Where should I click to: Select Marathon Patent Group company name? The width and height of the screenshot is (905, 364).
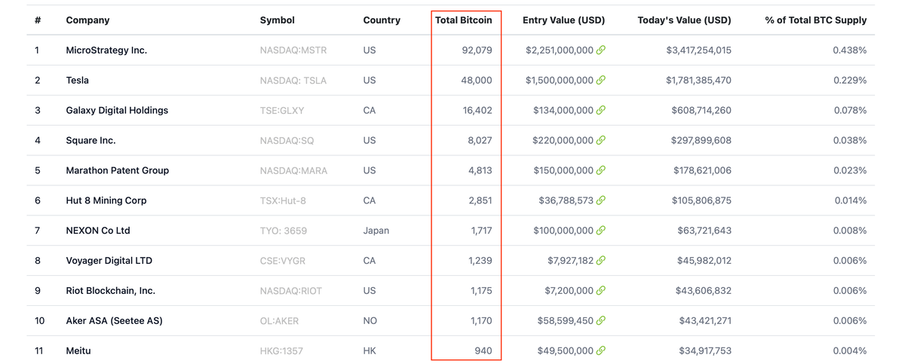(118, 170)
